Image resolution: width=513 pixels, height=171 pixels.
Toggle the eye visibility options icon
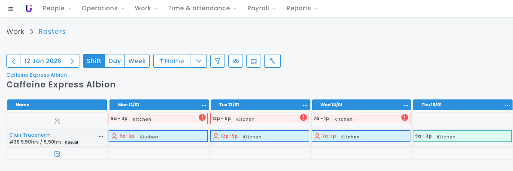click(x=236, y=61)
